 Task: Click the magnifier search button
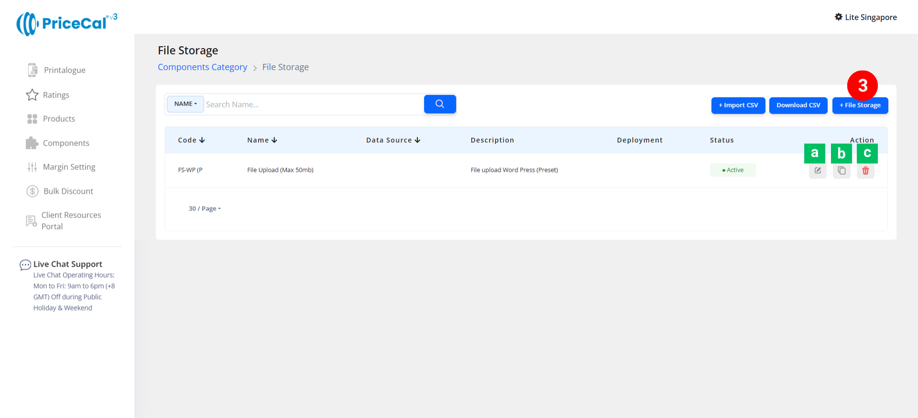tap(440, 104)
